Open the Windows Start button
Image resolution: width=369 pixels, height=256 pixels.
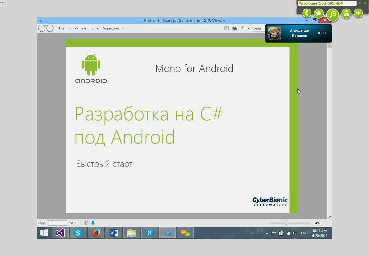(44, 233)
